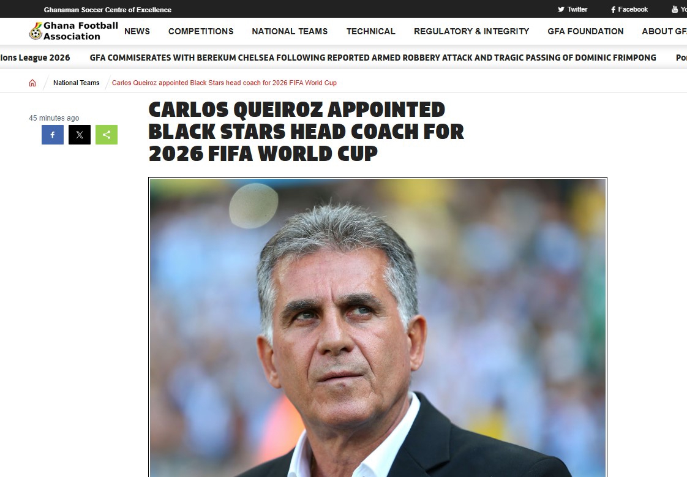Open the green share options button
687x477 pixels.
point(107,135)
